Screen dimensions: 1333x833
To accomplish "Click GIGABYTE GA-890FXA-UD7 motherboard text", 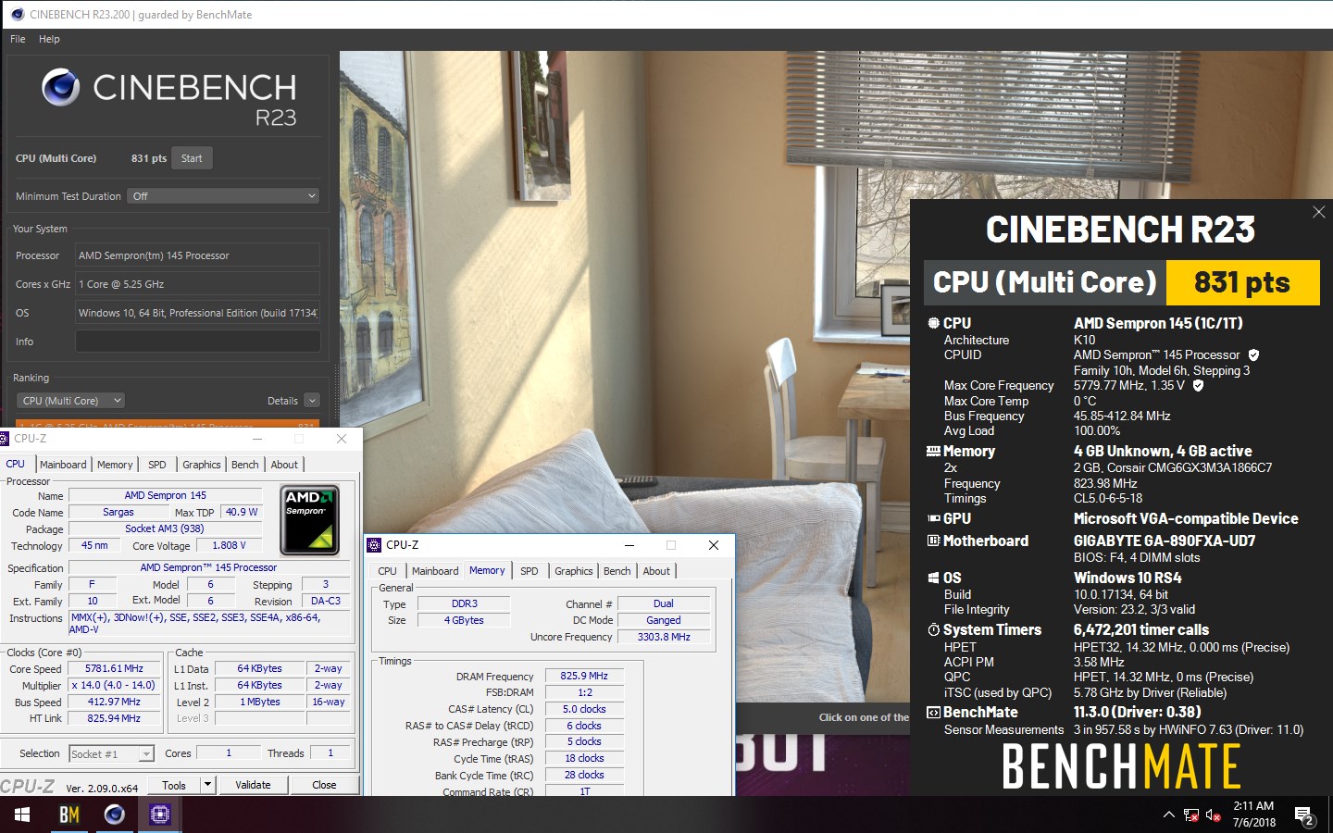I will (1164, 541).
